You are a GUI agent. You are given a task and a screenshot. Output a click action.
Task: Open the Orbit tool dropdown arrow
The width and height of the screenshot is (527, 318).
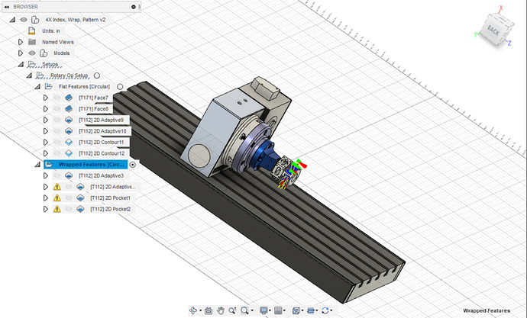click(x=200, y=310)
